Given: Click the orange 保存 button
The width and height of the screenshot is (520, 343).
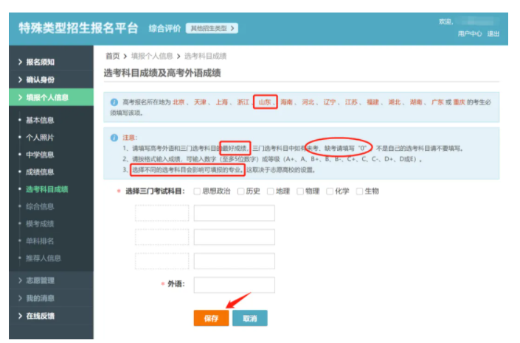Looking at the screenshot, I should 211,319.
